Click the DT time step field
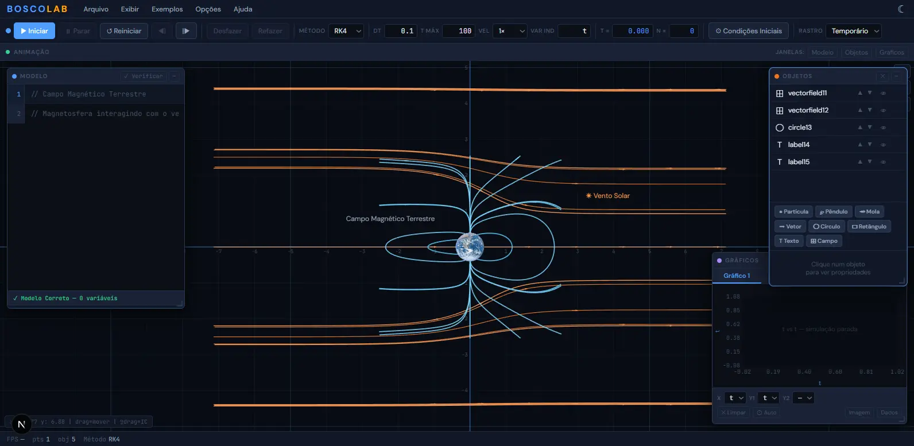 coord(401,31)
